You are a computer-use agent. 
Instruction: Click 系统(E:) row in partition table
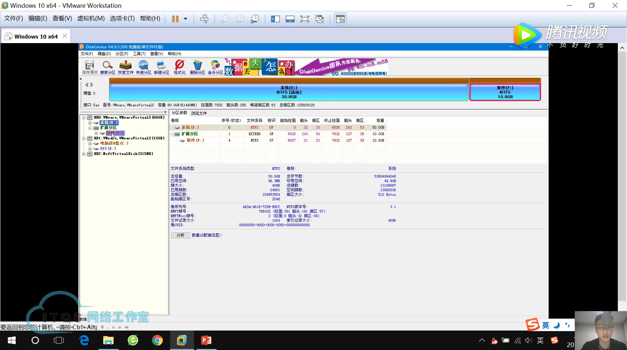pos(278,128)
